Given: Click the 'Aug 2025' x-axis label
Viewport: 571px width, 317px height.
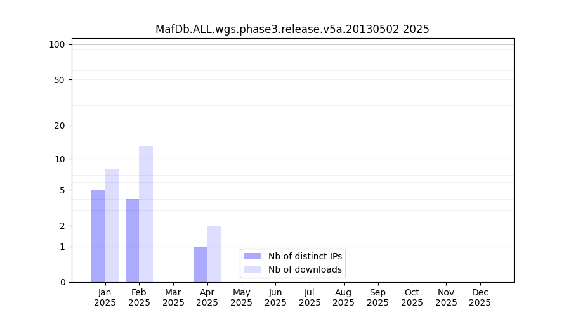Looking at the screenshot, I should click(343, 297).
